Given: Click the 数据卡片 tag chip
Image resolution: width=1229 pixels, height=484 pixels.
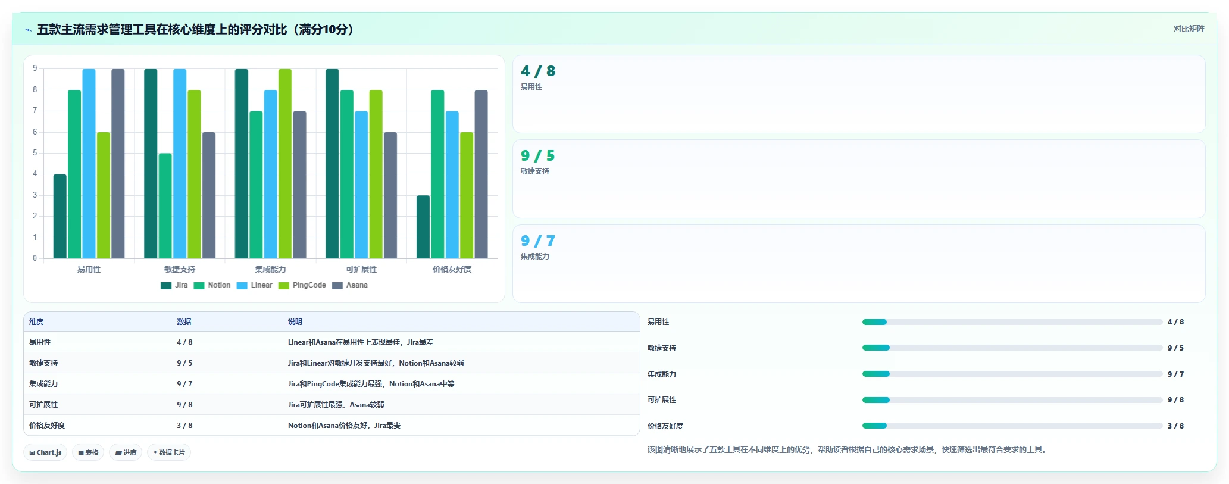Looking at the screenshot, I should [x=169, y=452].
